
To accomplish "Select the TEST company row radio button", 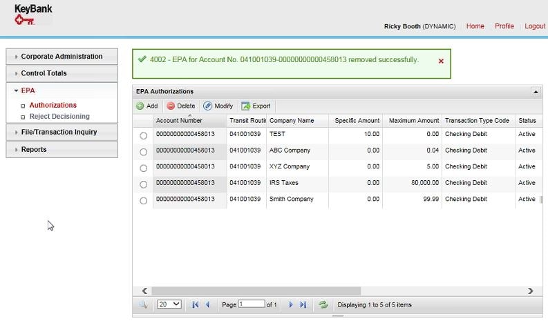I will [143, 136].
